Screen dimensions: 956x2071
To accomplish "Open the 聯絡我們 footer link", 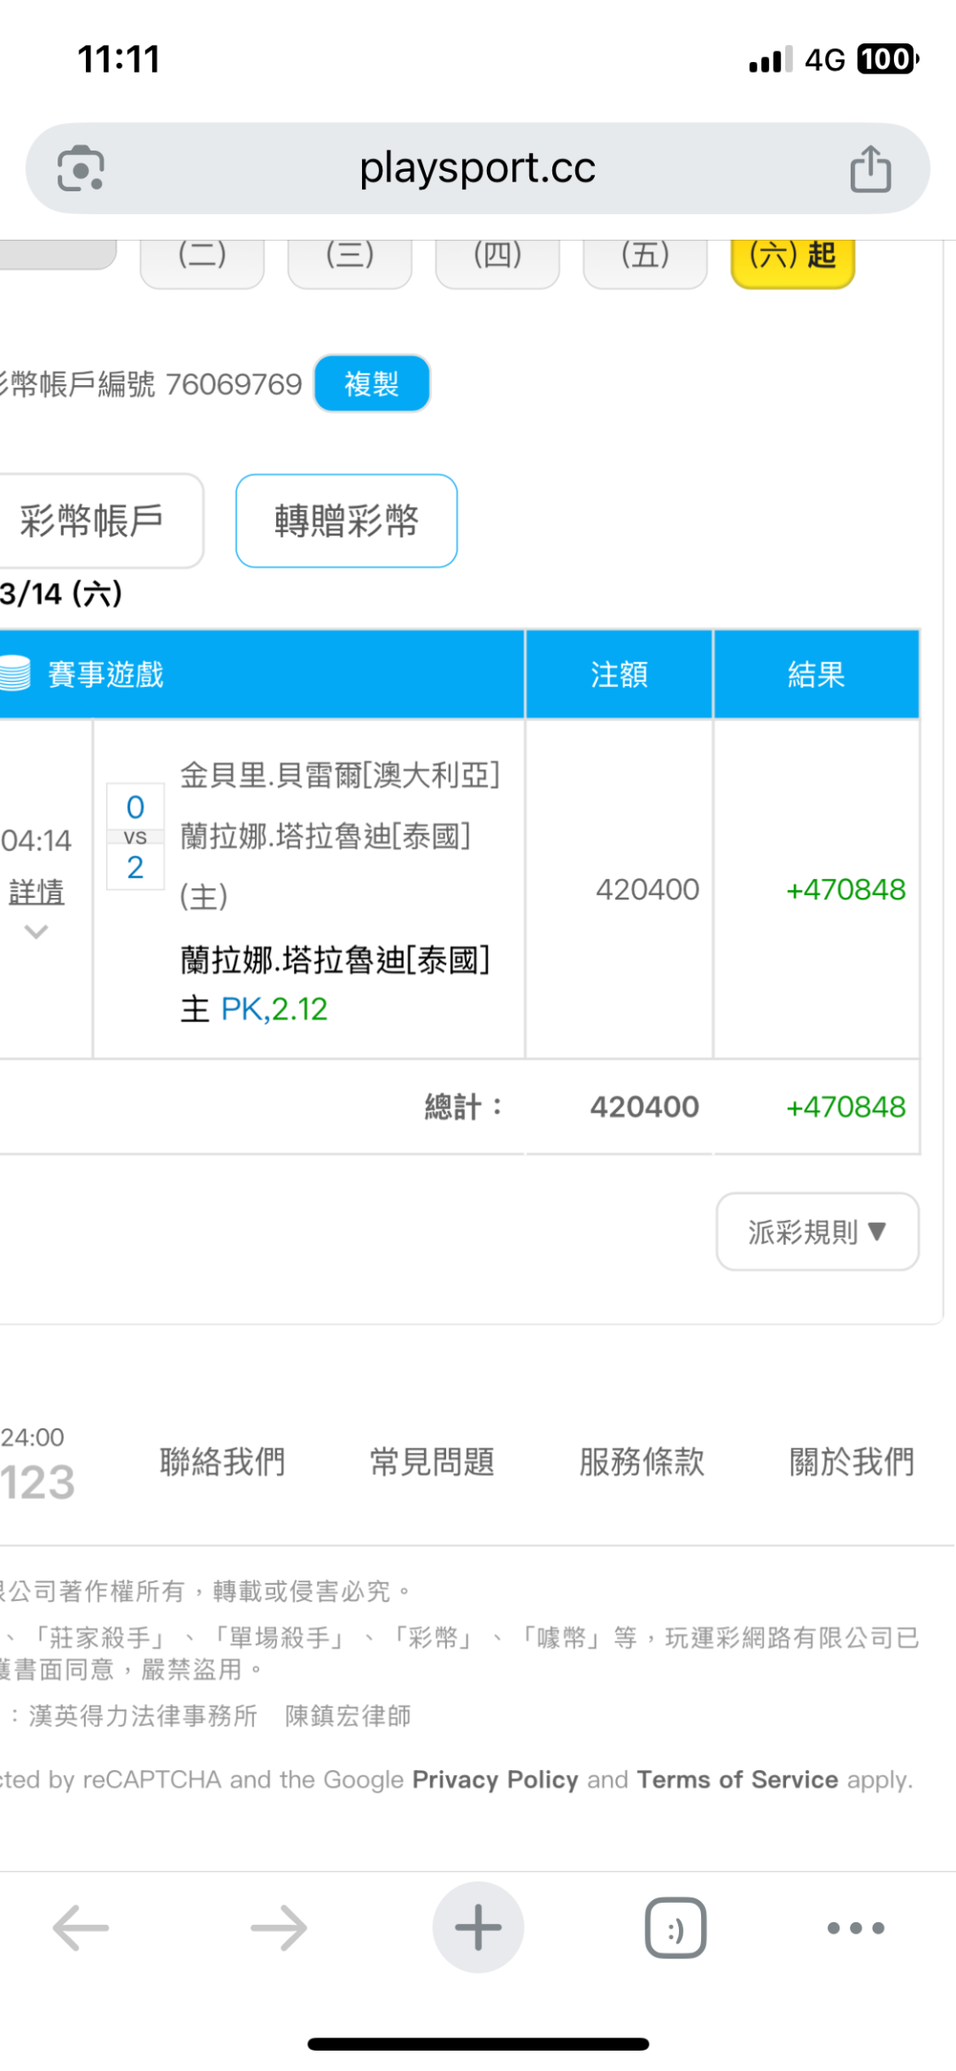I will (x=222, y=1462).
